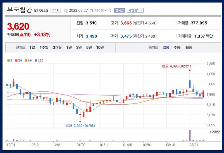The width and height of the screenshot is (224, 153).
Task: Click the calendar icon before 2023.02.27
Action: tap(66, 11)
